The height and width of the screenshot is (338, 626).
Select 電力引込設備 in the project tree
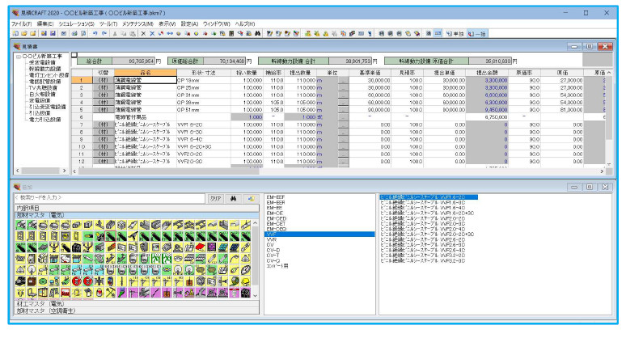45,120
